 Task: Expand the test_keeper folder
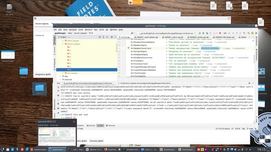tap(63, 73)
